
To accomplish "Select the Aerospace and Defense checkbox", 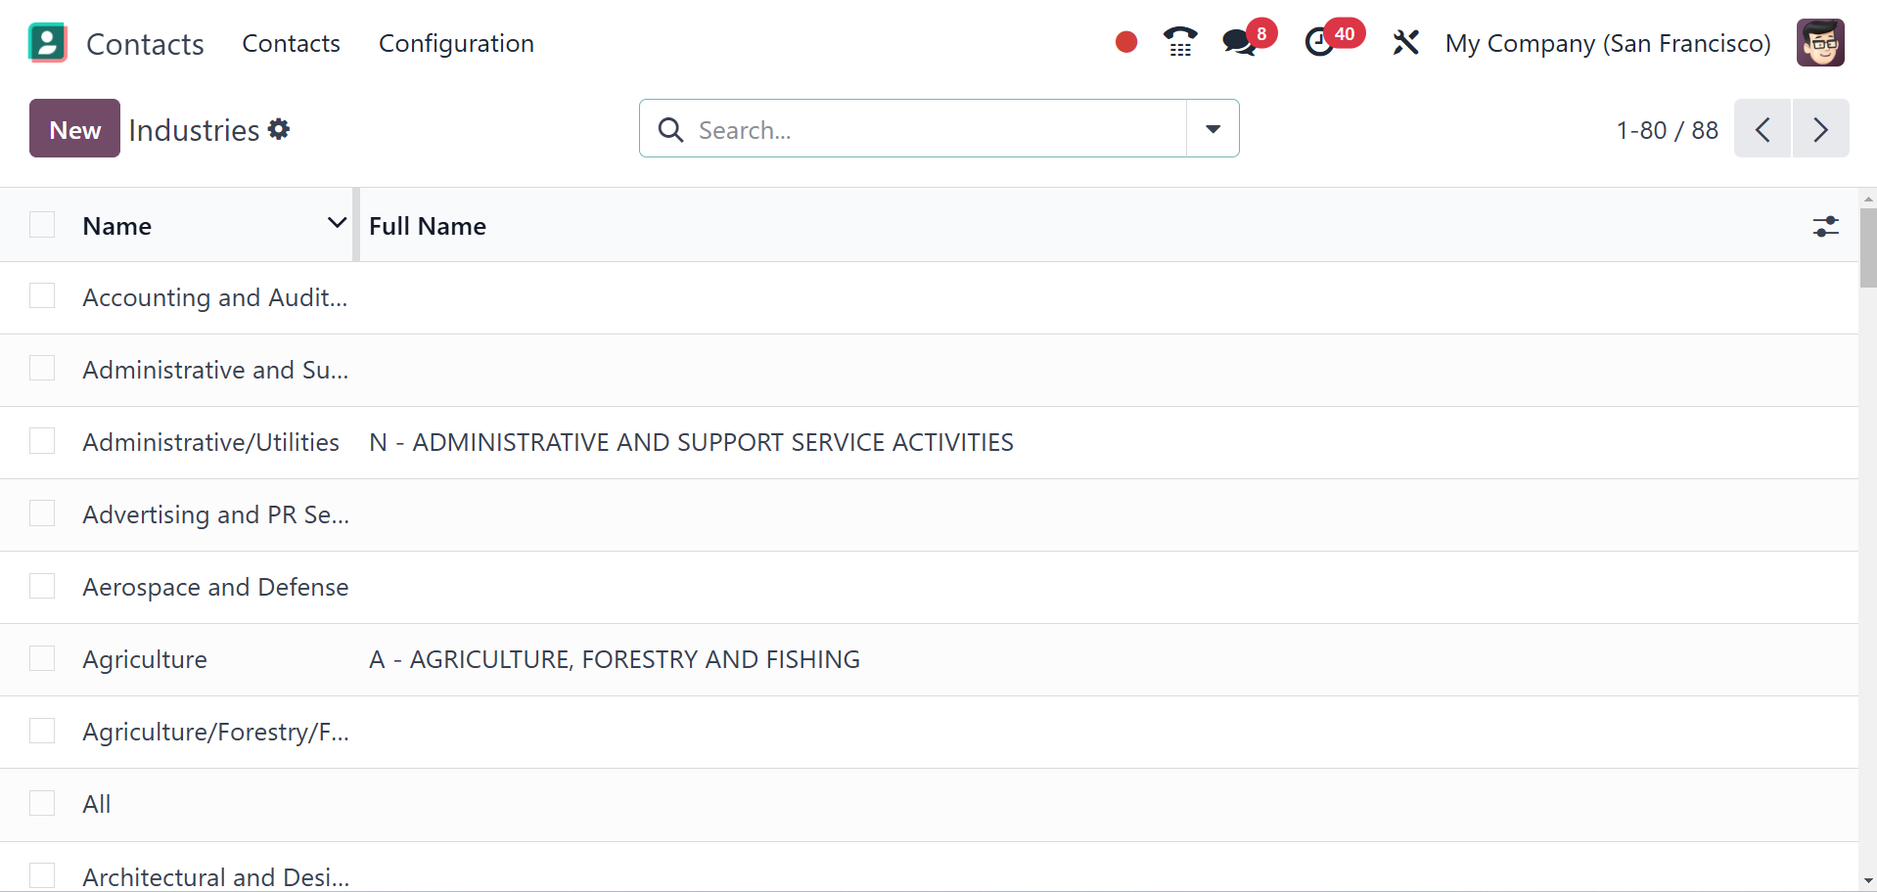I will point(42,587).
